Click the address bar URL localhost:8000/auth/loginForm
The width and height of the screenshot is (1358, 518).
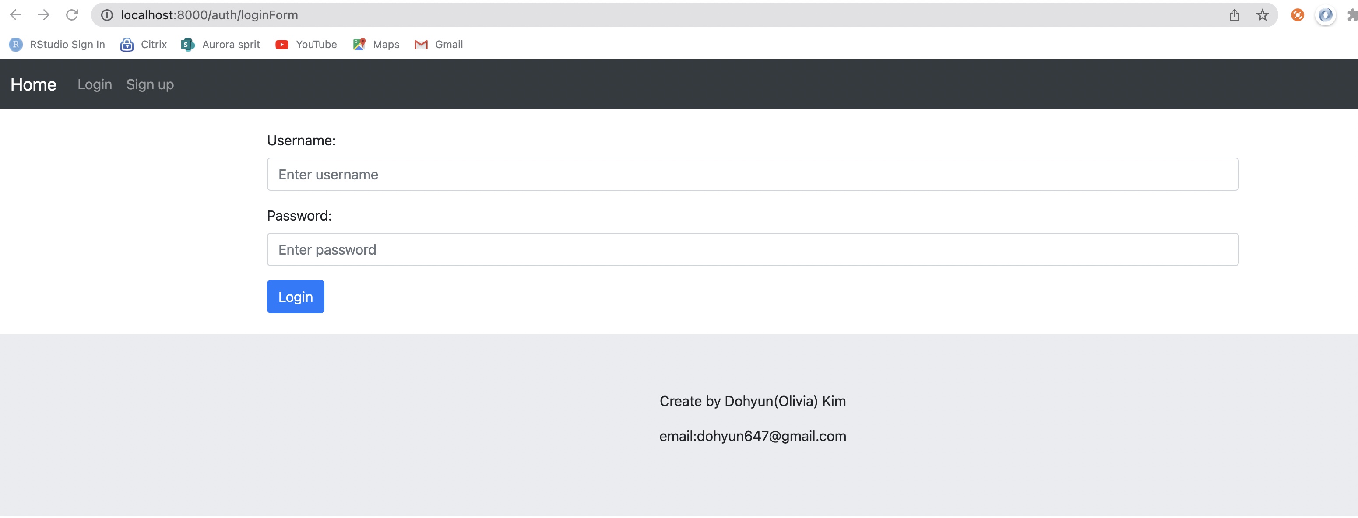tap(209, 15)
